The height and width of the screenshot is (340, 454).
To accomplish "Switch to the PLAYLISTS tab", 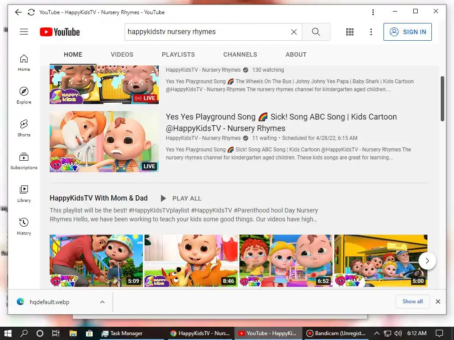I will click(x=178, y=54).
